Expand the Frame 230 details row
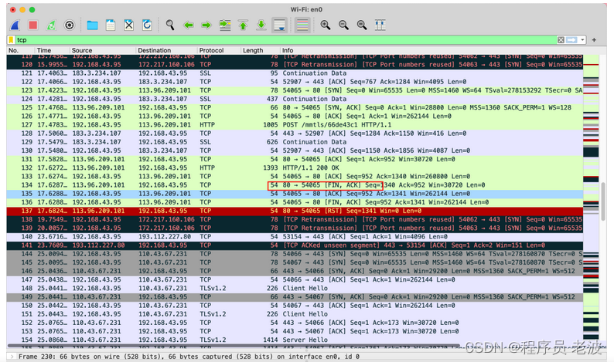The image size is (614, 362). click(x=12, y=357)
